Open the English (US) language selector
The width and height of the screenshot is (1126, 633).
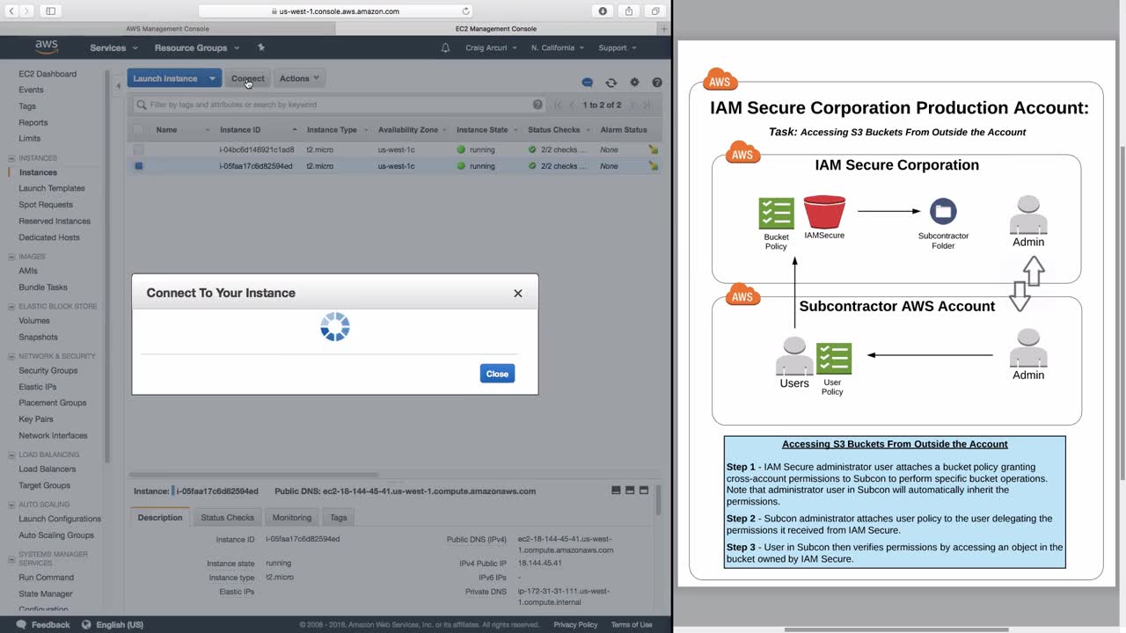[113, 625]
